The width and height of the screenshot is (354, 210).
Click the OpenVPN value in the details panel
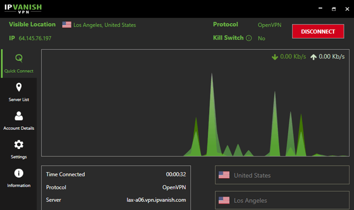coord(174,187)
